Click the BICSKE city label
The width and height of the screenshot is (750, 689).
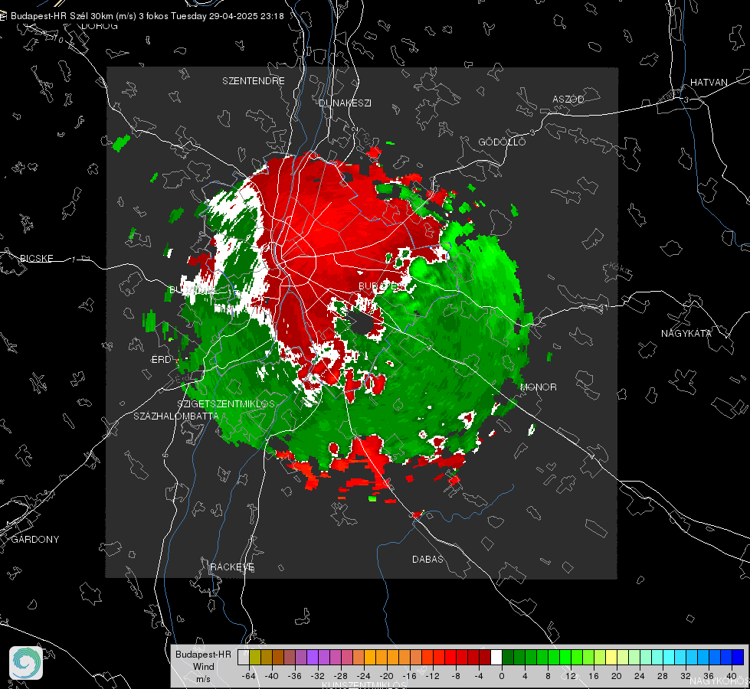tap(36, 259)
